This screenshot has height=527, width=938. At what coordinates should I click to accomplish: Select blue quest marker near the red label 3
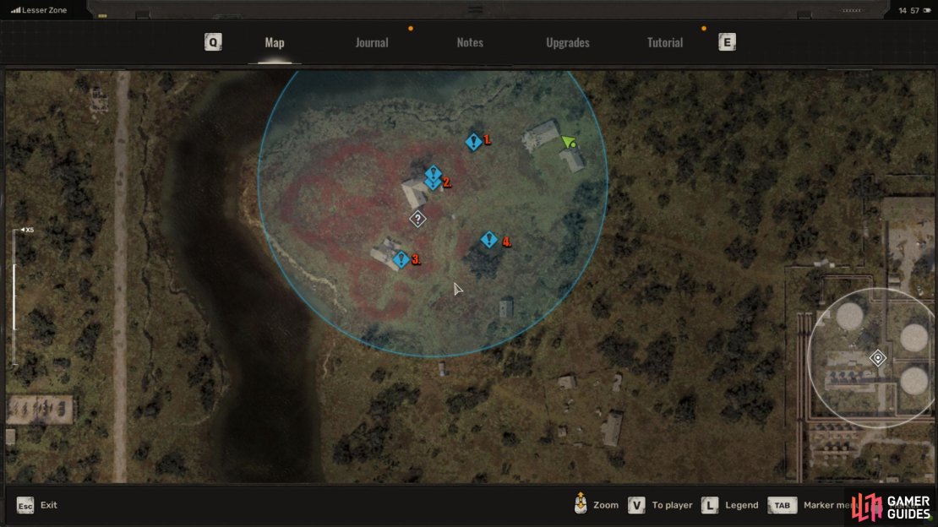tap(401, 259)
